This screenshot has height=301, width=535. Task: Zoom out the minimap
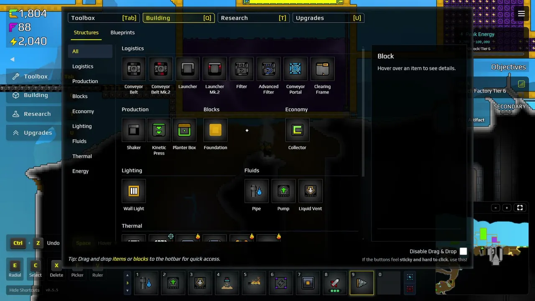(496, 208)
